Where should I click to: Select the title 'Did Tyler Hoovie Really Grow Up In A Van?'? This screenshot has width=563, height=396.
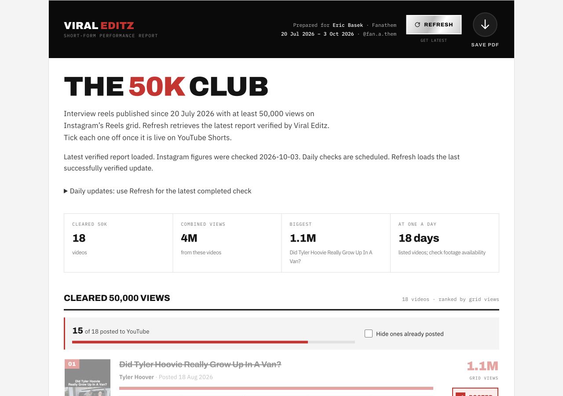pyautogui.click(x=200, y=364)
